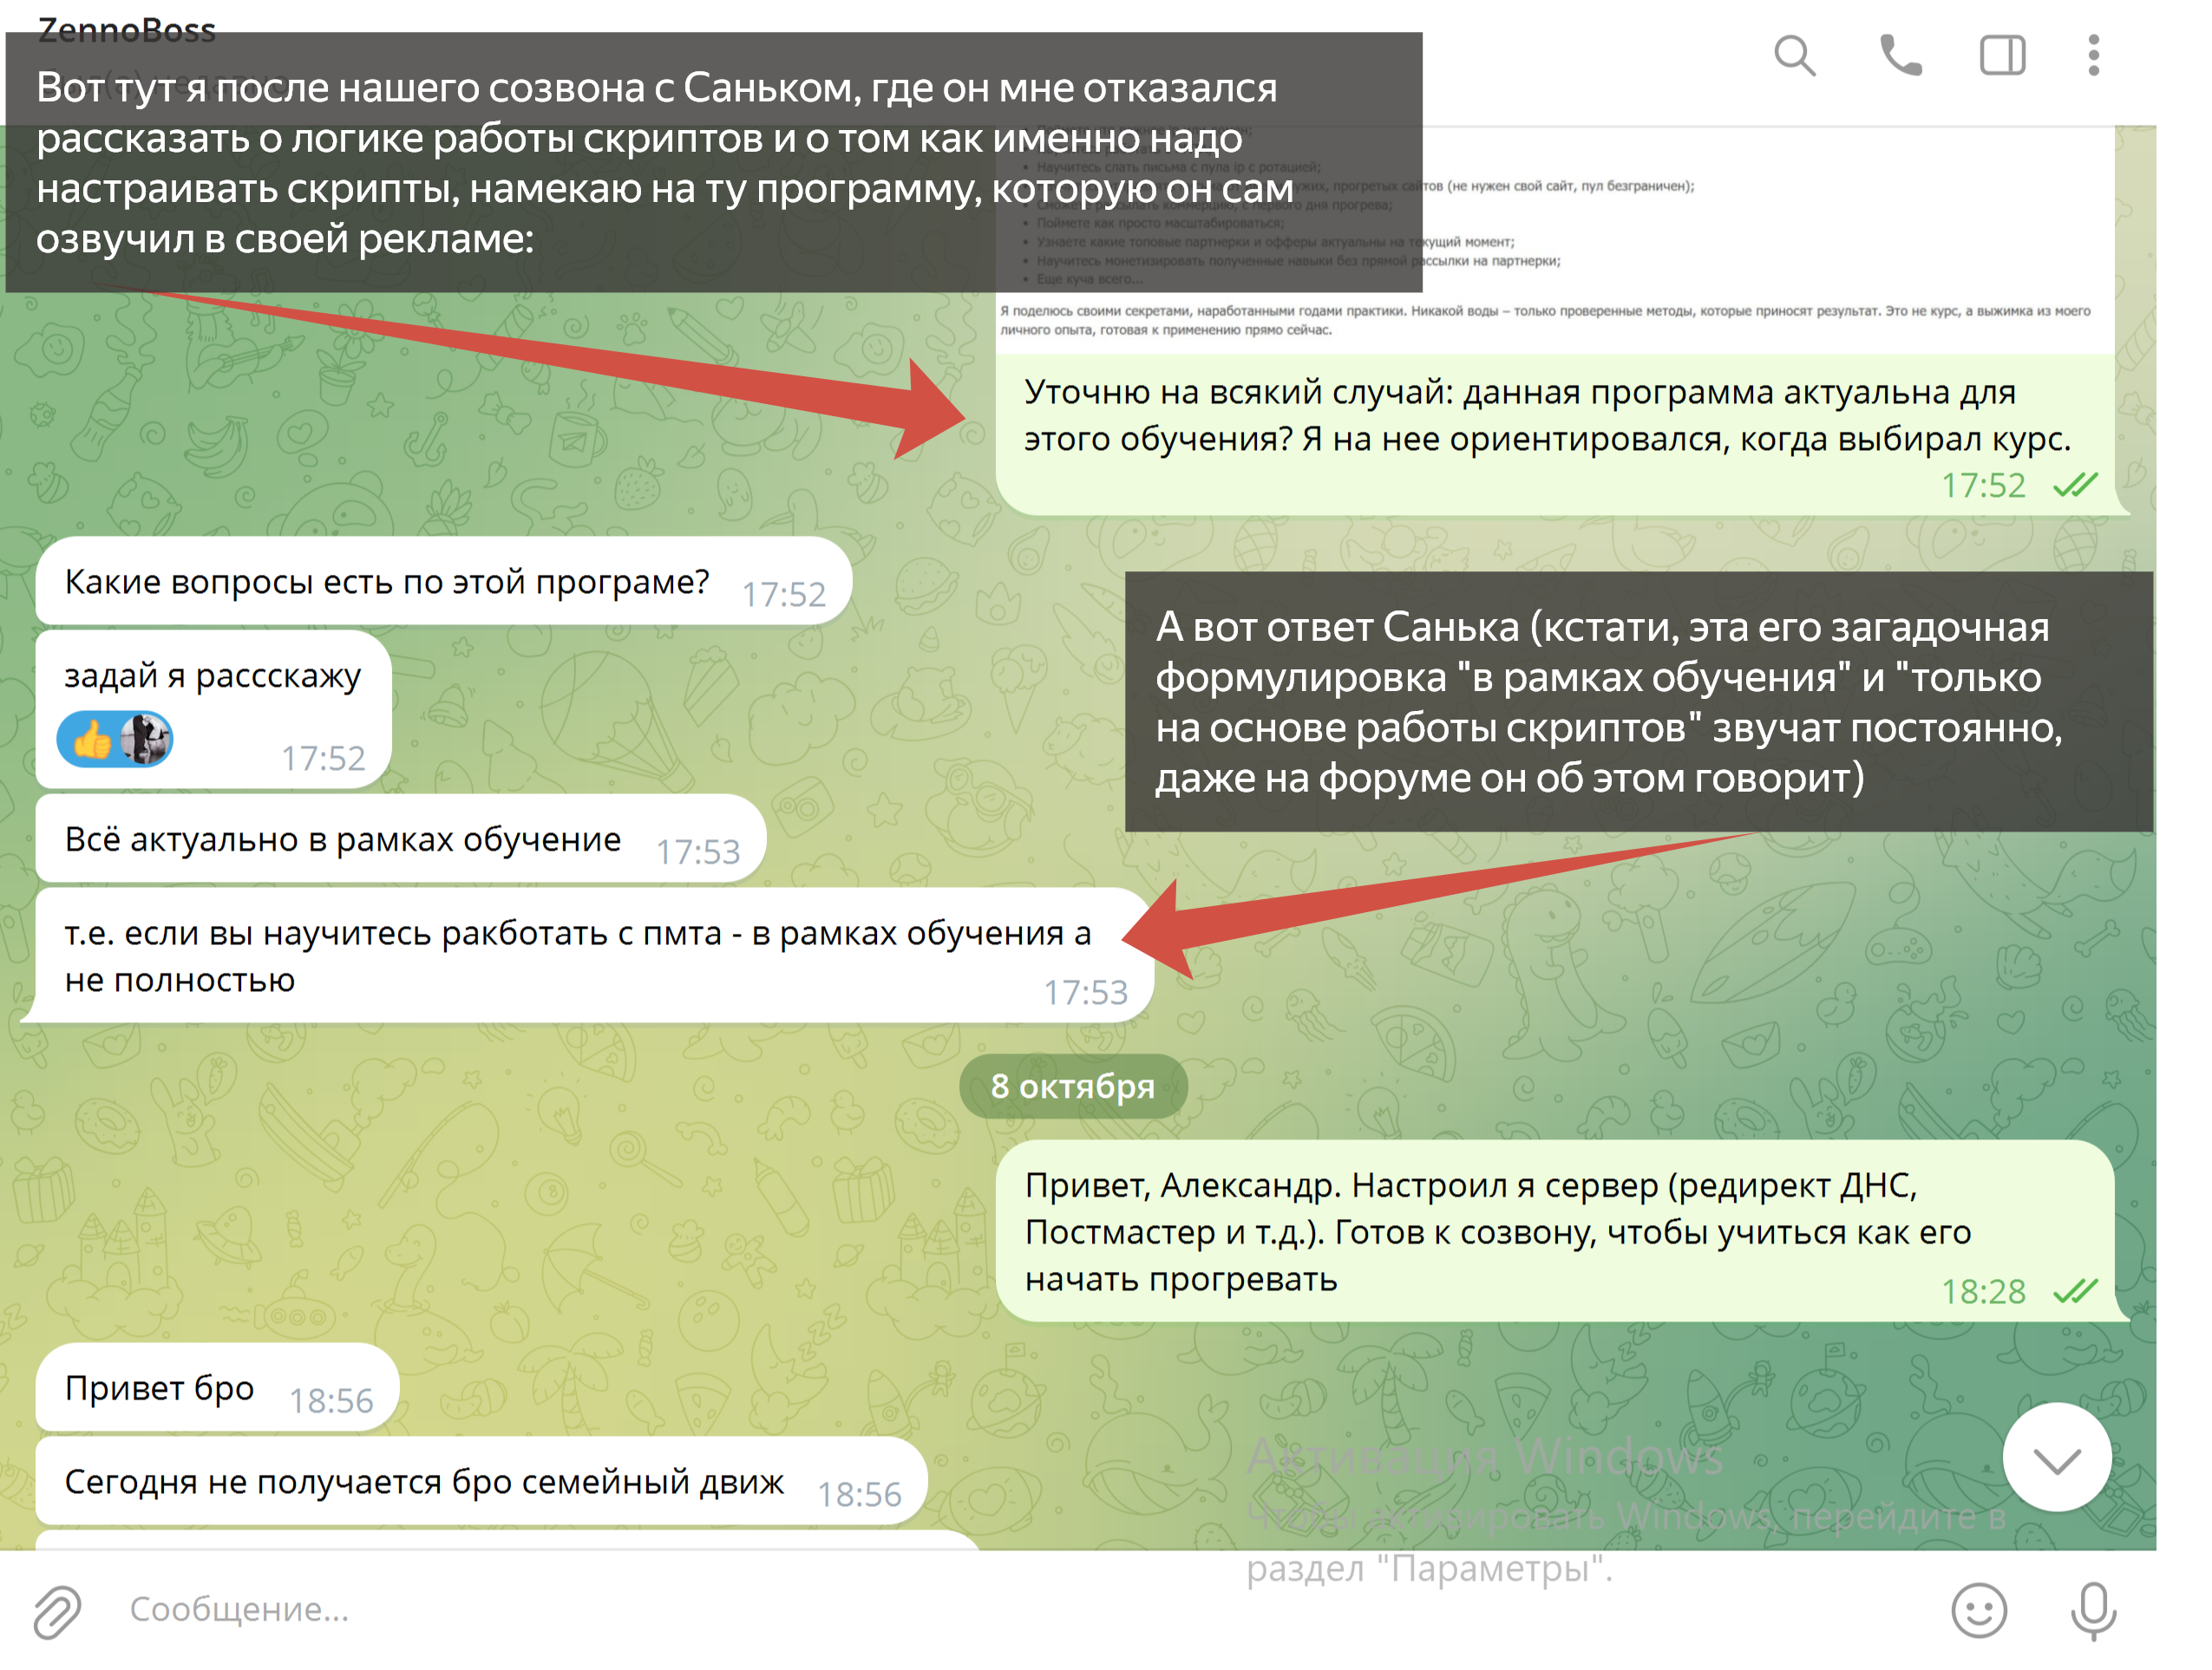Click the avatar beside thumbs-up reaction
Screen dimensions: 2212x1670
pyautogui.click(x=146, y=740)
